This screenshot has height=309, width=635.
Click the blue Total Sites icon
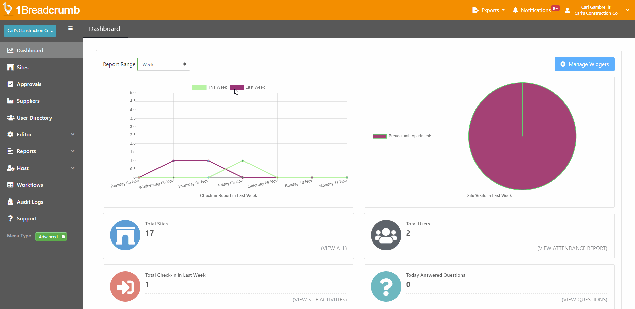click(125, 235)
